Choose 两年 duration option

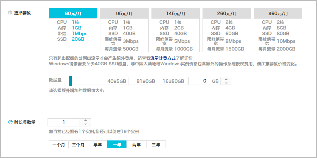click(x=136, y=145)
